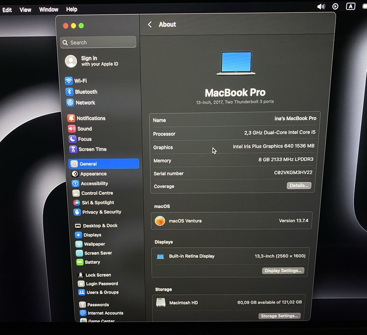The image size is (367, 335).
Task: Open Screen Time hourglass icon
Action: tap(73, 149)
